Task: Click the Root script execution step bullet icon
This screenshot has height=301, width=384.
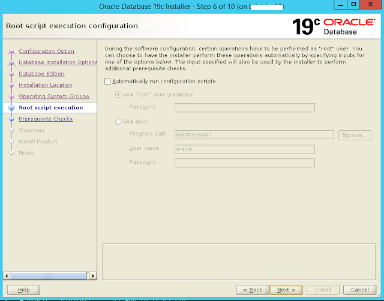Action: (11, 108)
